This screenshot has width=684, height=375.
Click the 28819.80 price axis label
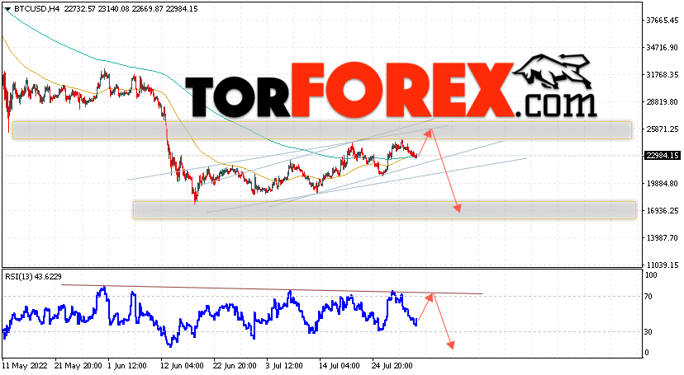pos(663,102)
